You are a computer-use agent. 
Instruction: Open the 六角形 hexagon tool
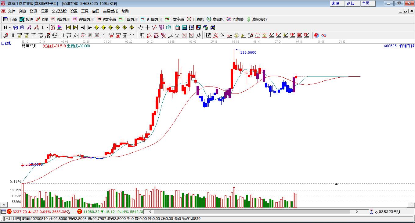click(235, 19)
